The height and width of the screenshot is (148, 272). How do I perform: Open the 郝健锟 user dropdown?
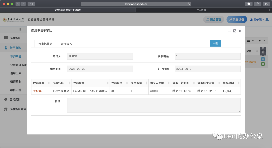(x=257, y=20)
